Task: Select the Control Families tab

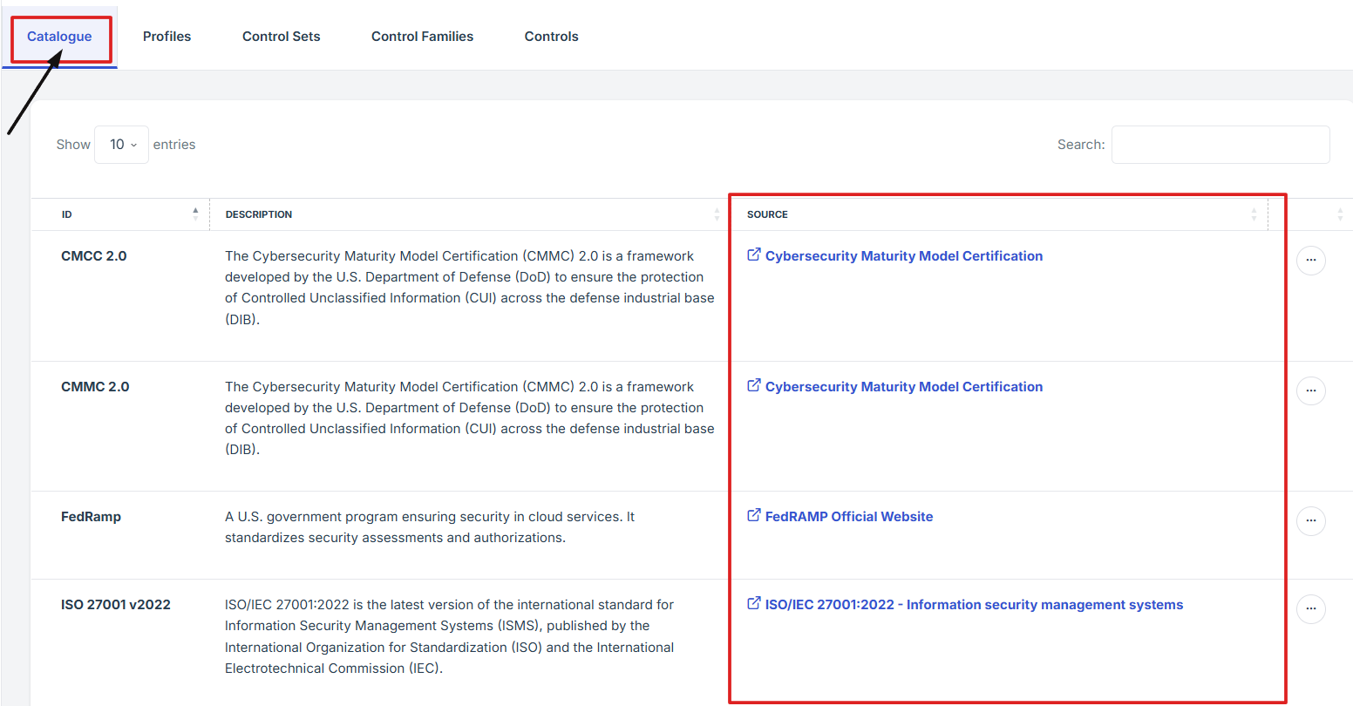Action: point(422,37)
